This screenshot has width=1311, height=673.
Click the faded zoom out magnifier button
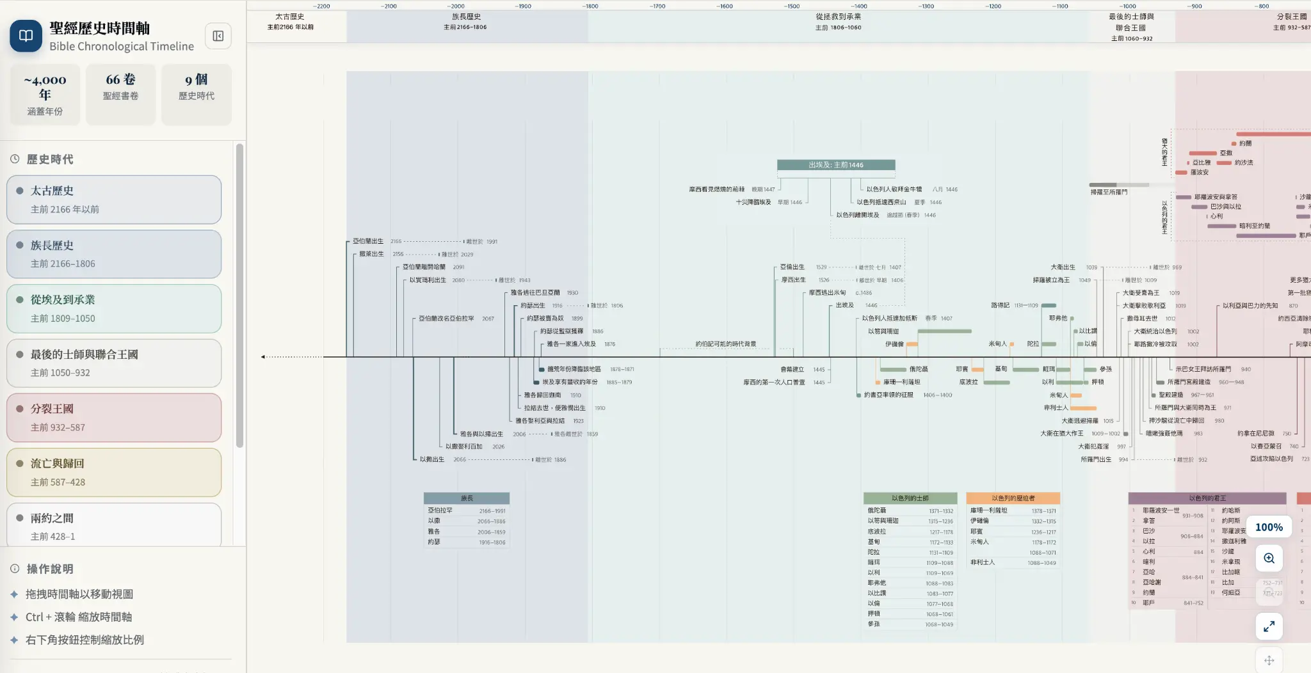pos(1269,592)
